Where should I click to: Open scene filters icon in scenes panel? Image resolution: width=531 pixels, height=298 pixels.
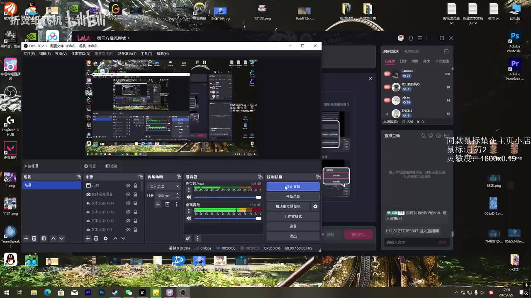[x=44, y=238]
